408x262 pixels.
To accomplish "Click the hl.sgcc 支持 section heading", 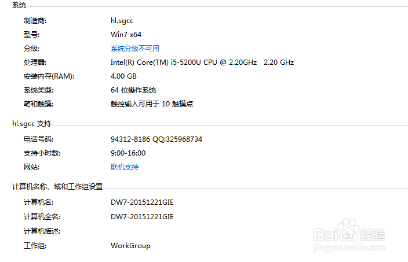I will tap(31, 124).
